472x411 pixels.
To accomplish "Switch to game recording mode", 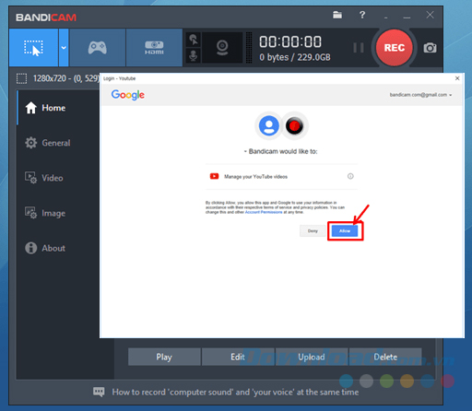I will pyautogui.click(x=98, y=48).
